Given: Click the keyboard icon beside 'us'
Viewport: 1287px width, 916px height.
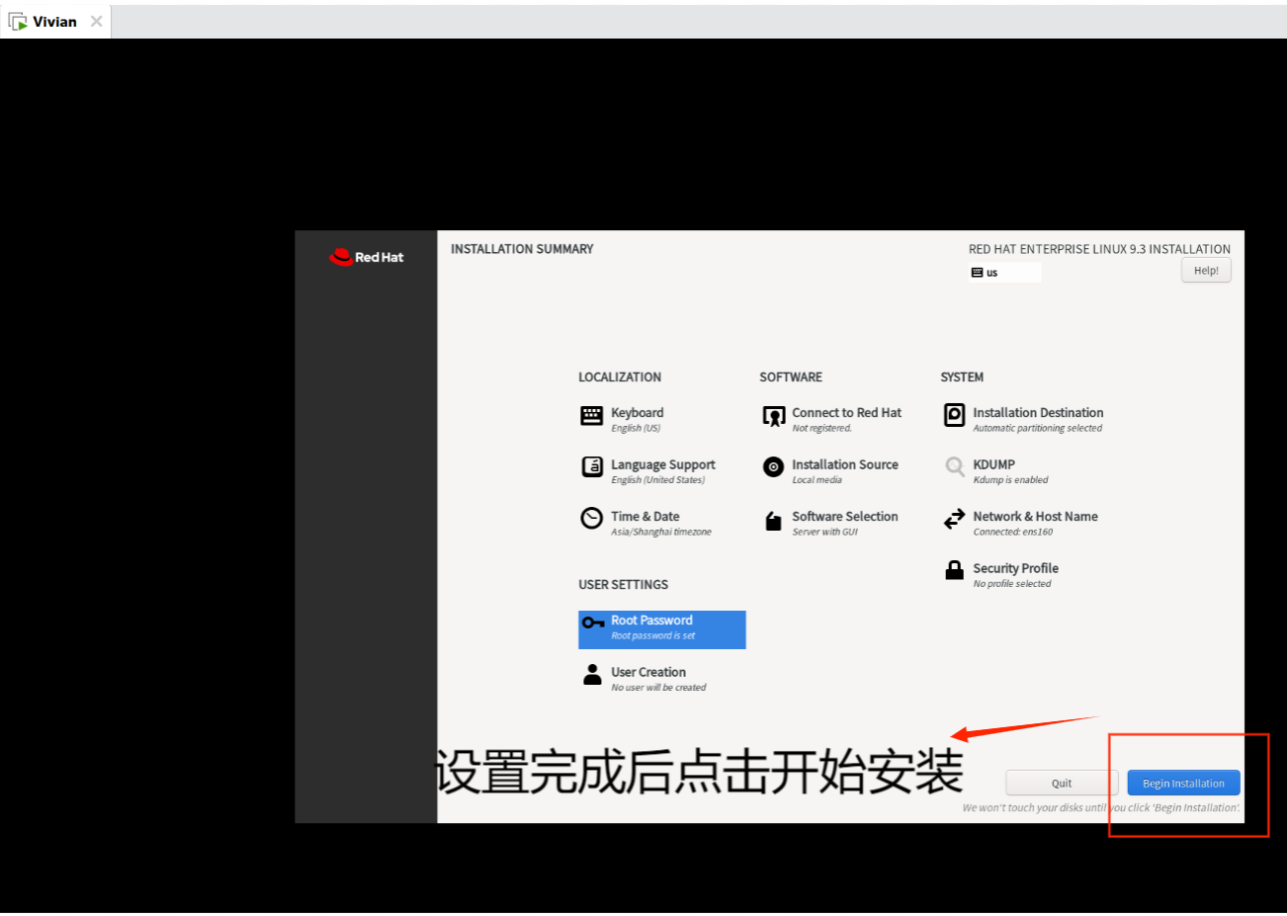Looking at the screenshot, I should pyautogui.click(x=977, y=273).
